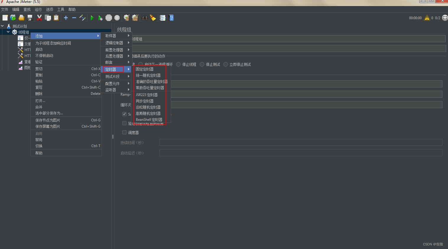
Task: Select the 停止测试 radio button
Action: click(x=202, y=64)
